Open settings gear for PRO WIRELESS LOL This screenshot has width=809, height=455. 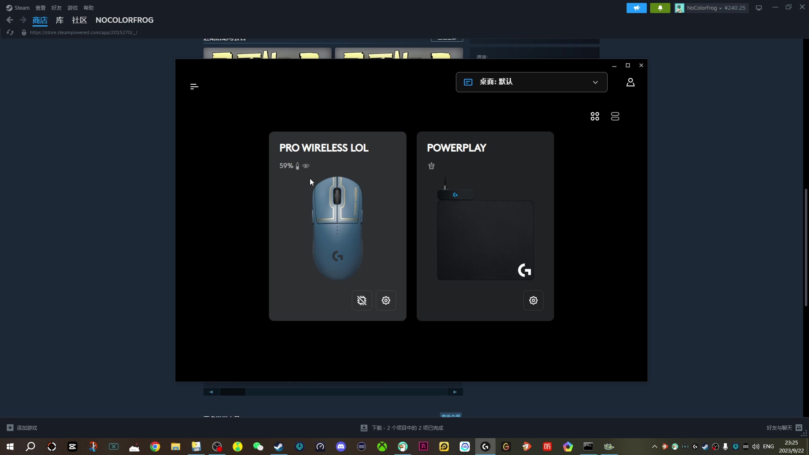(x=386, y=300)
